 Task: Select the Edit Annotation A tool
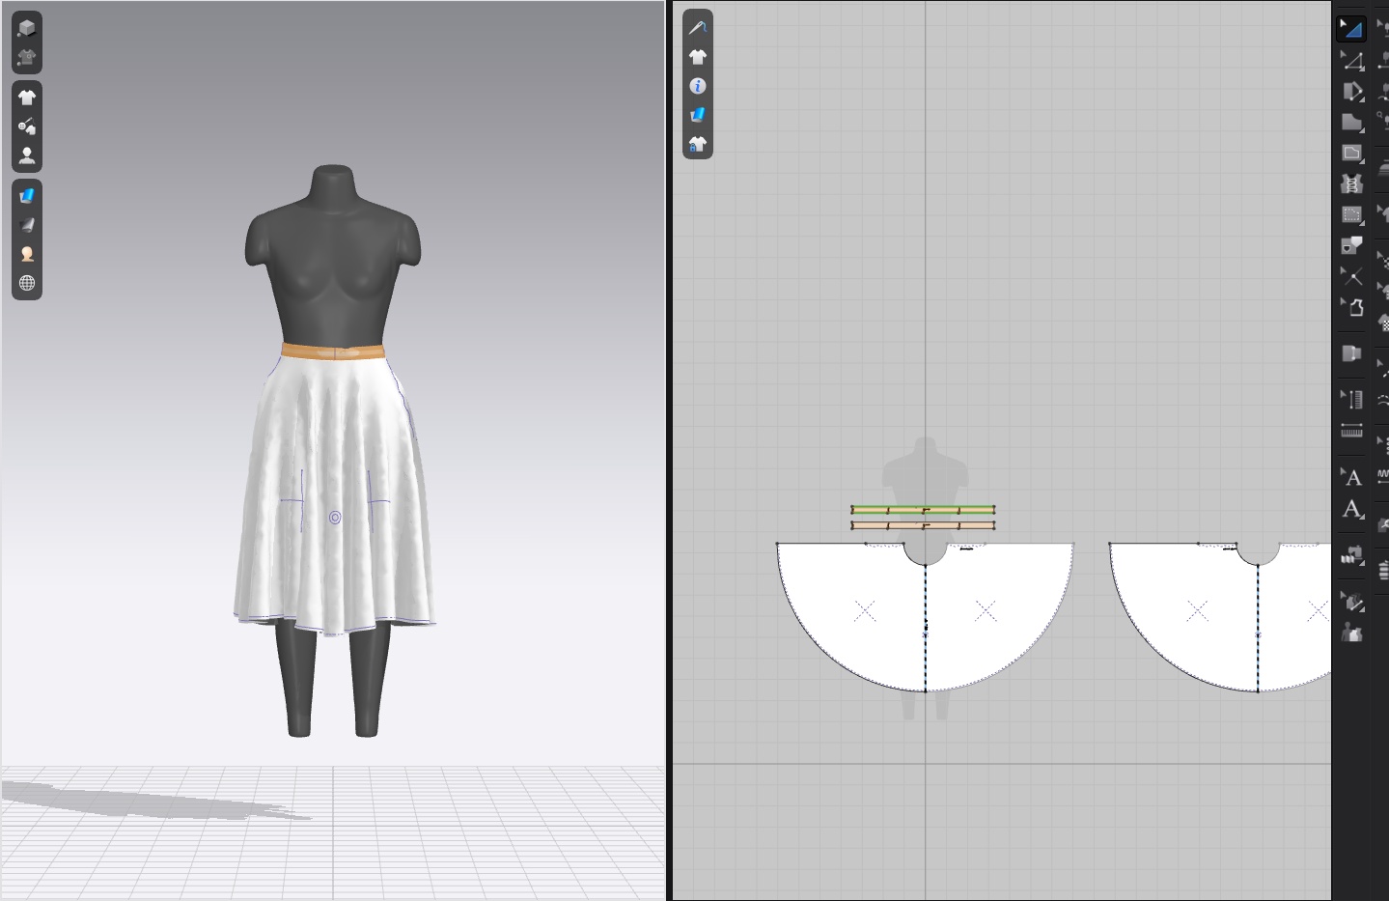[1351, 509]
